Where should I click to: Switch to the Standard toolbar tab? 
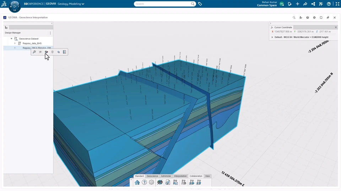click(139, 176)
